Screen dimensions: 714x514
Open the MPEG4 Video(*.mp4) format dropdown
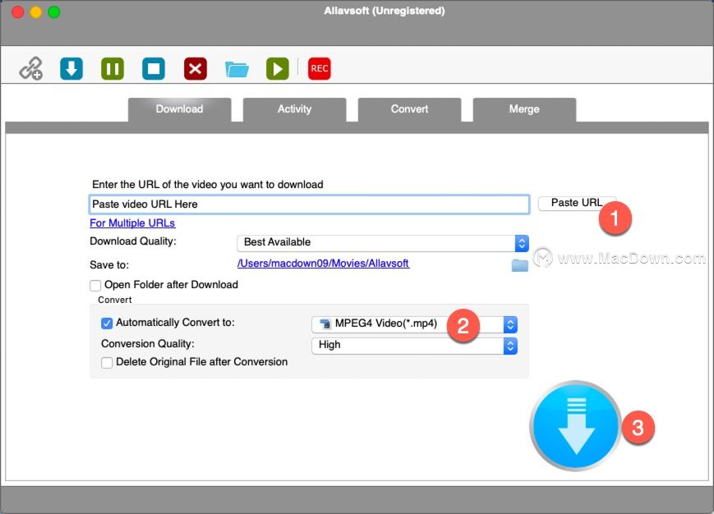[x=414, y=324]
